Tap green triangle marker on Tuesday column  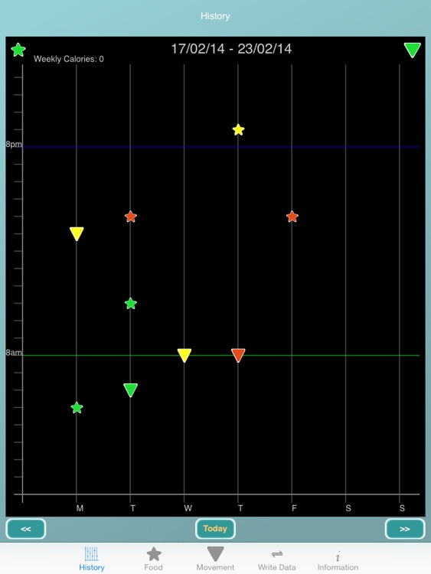pyautogui.click(x=131, y=390)
